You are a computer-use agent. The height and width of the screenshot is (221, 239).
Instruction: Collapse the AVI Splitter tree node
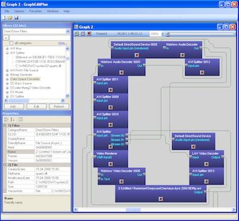point(8,53)
